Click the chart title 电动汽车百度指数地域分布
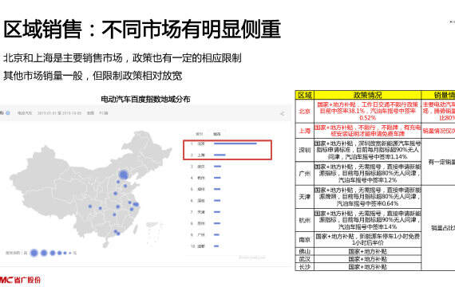The width and height of the screenshot is (455, 287). 145,99
